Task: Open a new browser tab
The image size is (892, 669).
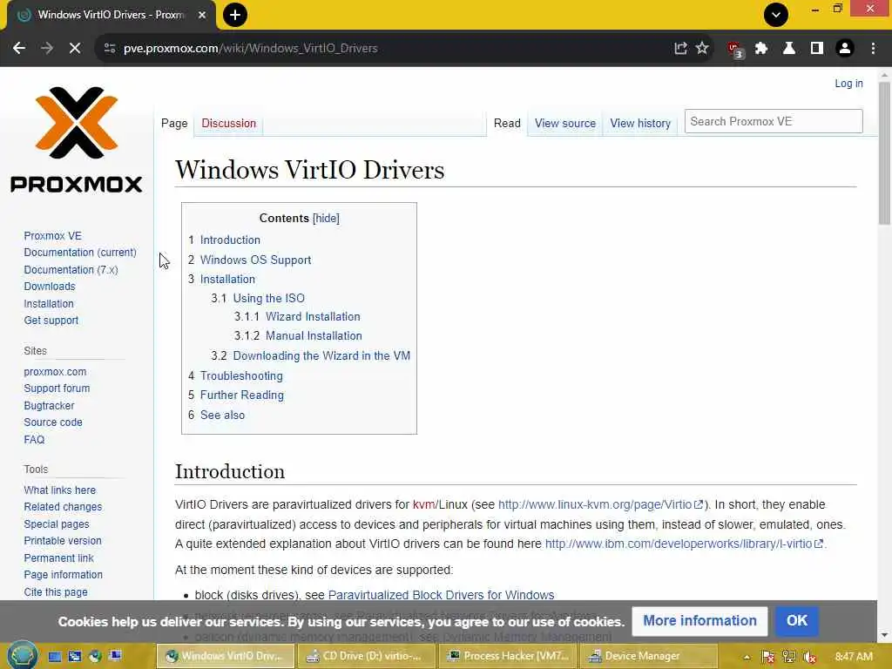Action: pyautogui.click(x=235, y=15)
